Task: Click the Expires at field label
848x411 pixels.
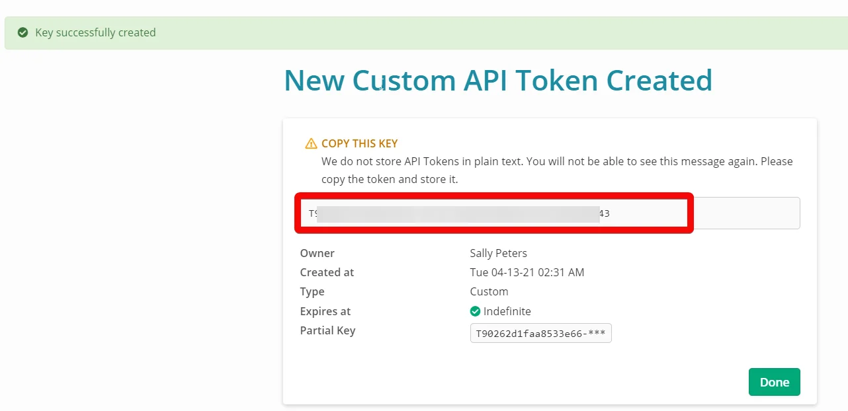Action: (x=325, y=311)
